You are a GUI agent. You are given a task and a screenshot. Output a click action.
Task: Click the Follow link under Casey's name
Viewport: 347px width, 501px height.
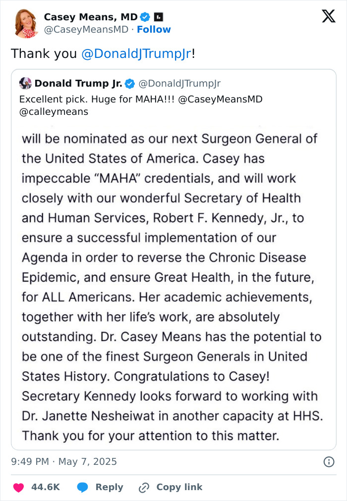click(x=154, y=30)
